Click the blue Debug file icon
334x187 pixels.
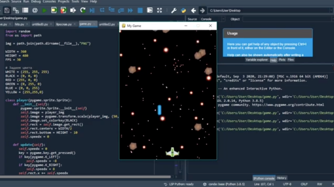point(92,10)
